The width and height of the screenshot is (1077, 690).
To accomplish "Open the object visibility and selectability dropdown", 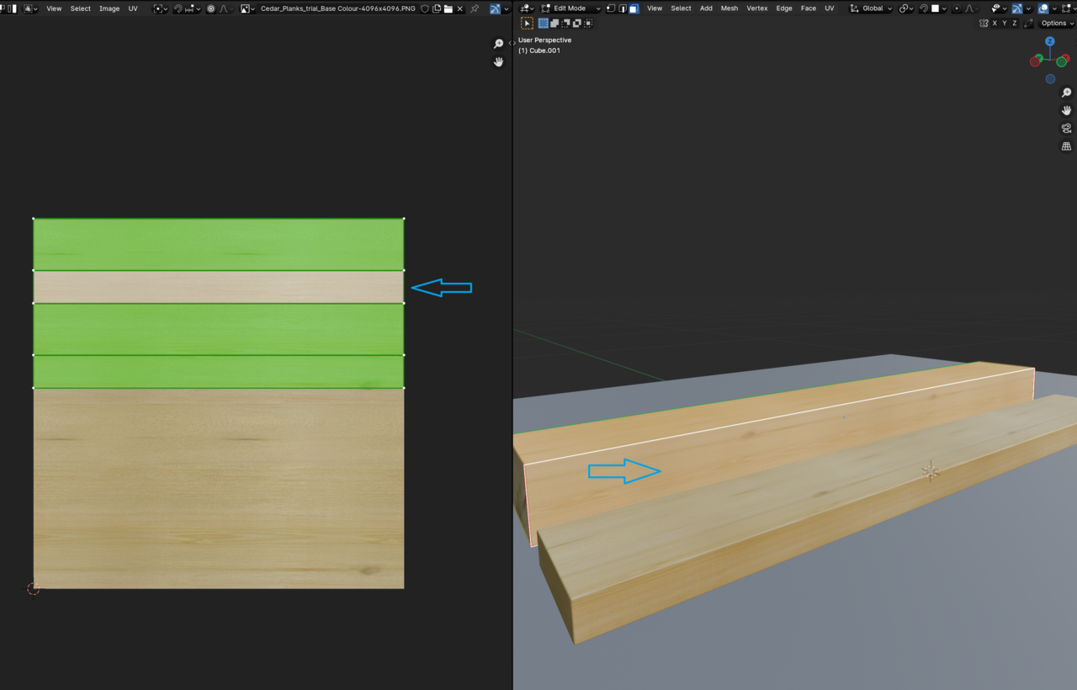I will point(998,8).
